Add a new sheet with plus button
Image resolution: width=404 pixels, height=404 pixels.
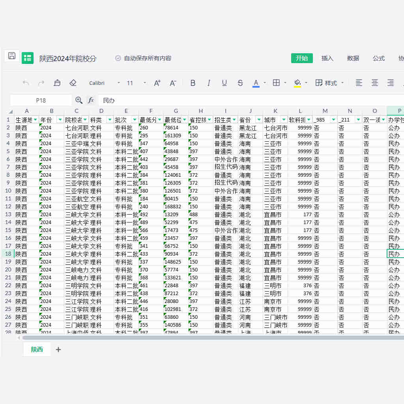point(58,350)
